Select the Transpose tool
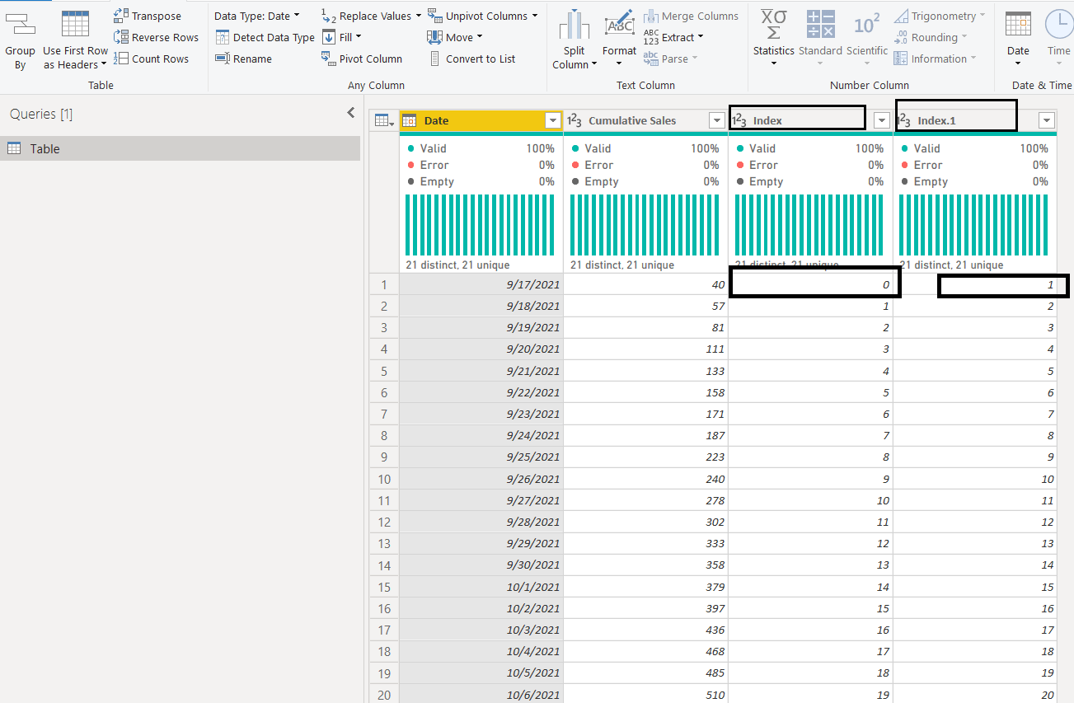 tap(155, 15)
